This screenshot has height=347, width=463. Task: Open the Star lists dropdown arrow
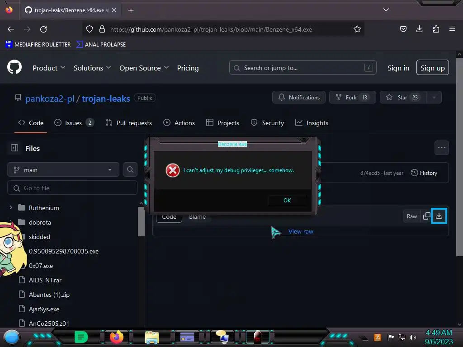pyautogui.click(x=434, y=98)
